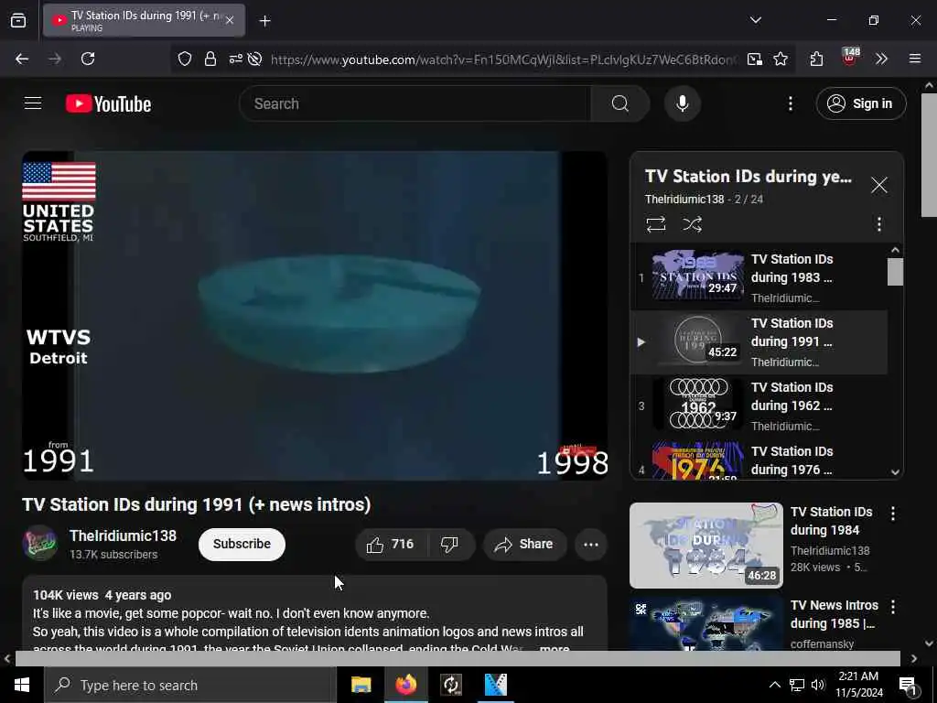This screenshot has width=937, height=703.
Task: Click page vertical scrollbar thumb
Action: click(929, 156)
